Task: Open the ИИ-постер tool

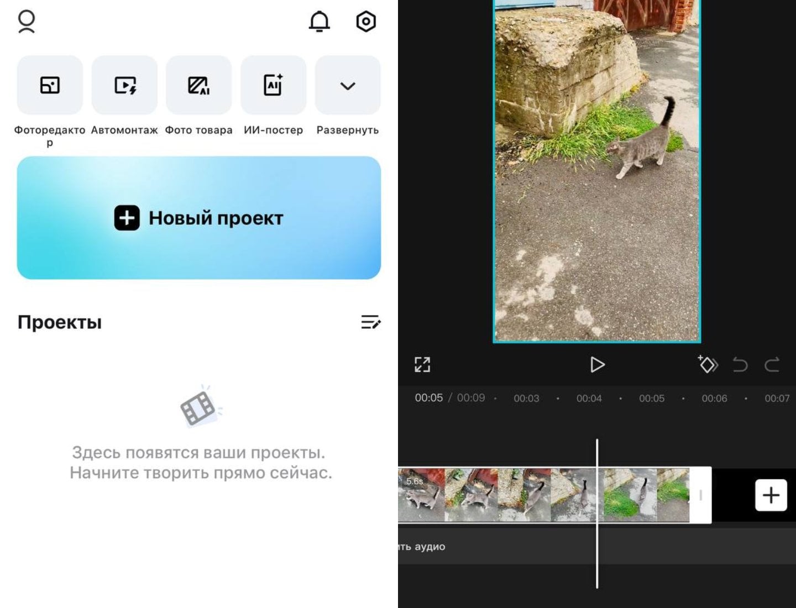Action: click(273, 86)
